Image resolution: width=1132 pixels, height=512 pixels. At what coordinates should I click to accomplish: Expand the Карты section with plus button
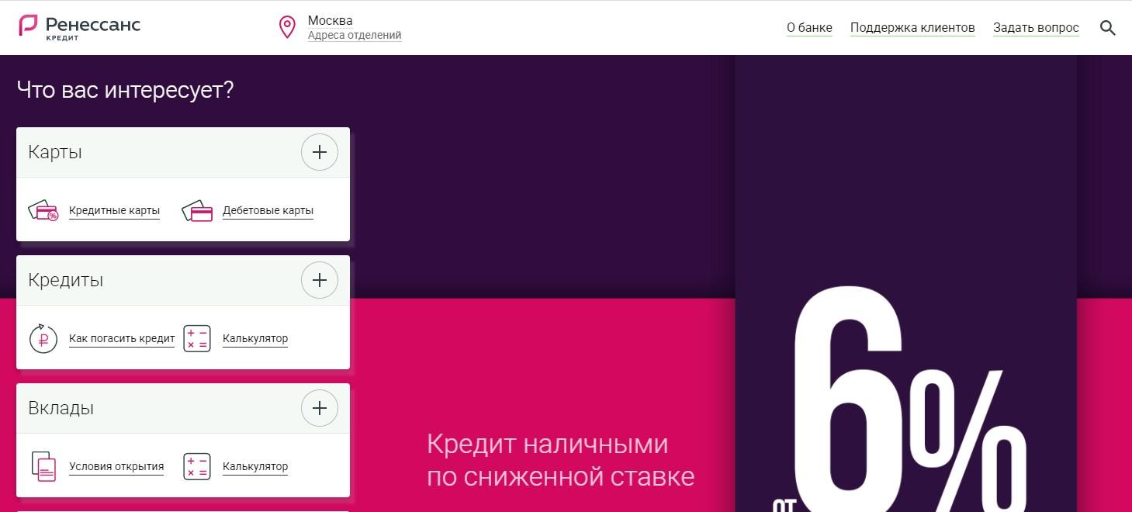319,152
